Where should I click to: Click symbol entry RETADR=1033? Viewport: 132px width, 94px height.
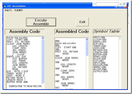coord(100,50)
